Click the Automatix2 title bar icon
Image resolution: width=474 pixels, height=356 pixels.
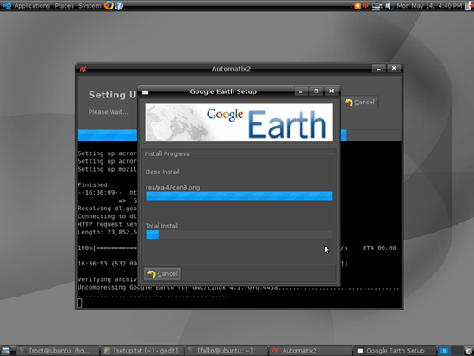pos(83,69)
